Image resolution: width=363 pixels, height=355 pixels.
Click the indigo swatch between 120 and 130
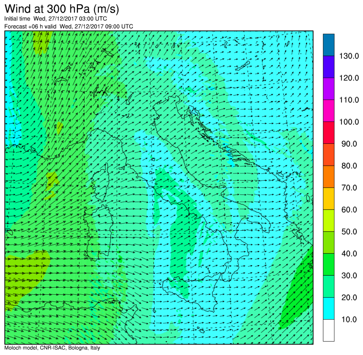tap(329, 67)
